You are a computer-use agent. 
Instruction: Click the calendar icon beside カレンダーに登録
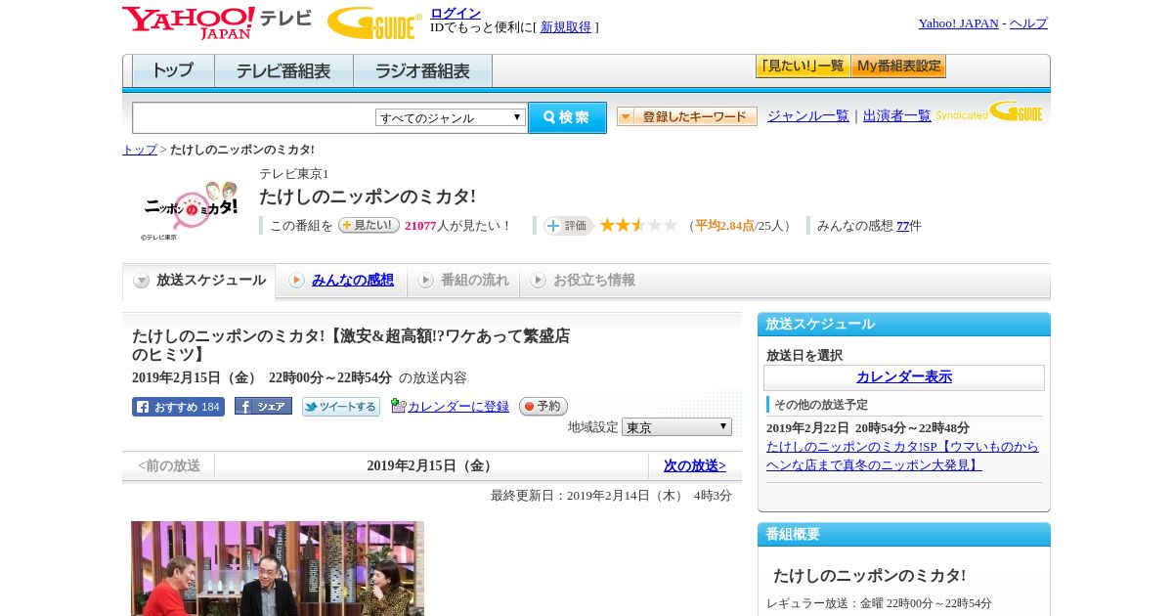[x=398, y=406]
